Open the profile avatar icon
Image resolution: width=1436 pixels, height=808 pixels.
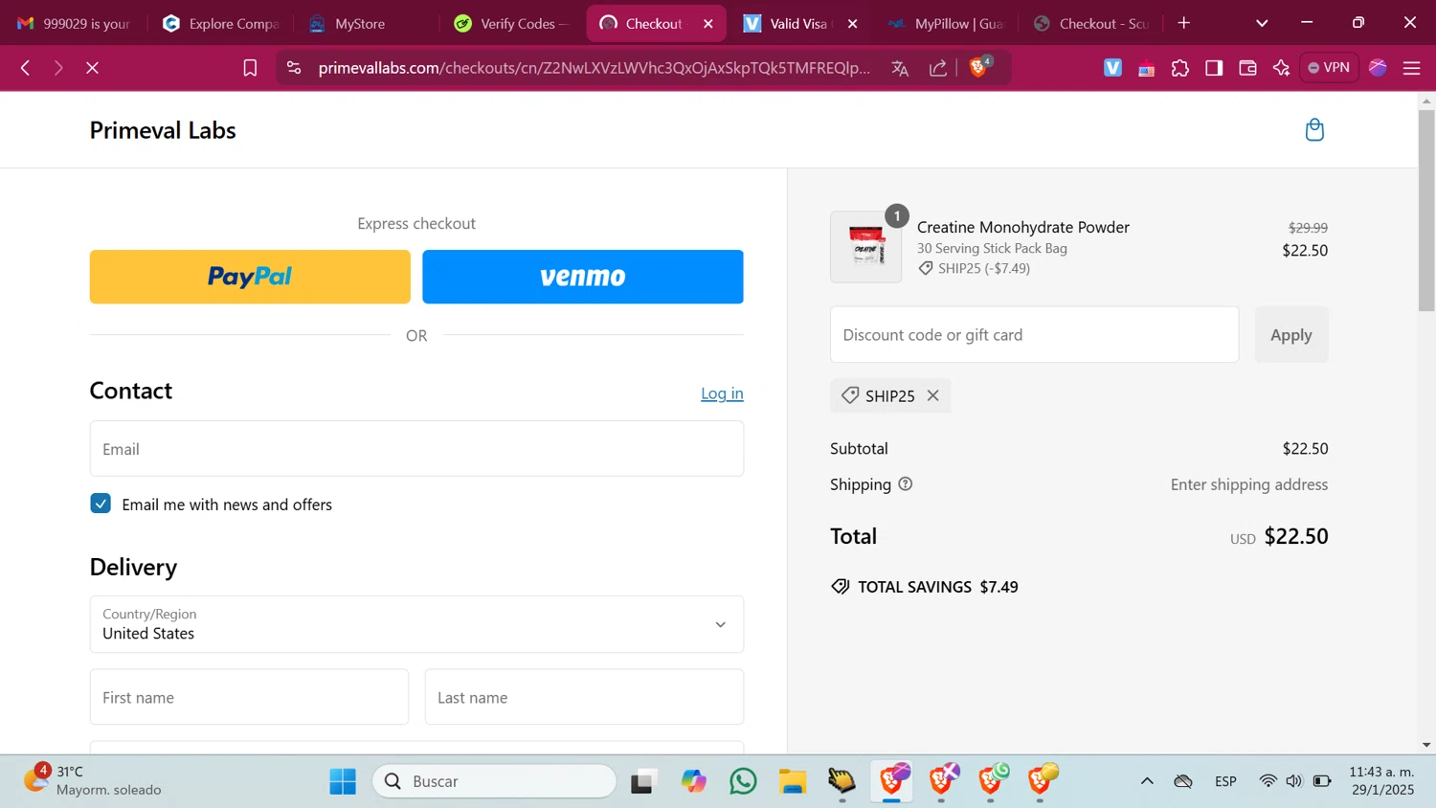click(x=1378, y=68)
